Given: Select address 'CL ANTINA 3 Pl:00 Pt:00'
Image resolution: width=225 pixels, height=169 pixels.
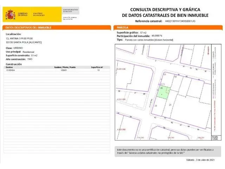Looking at the screenshot, I should [19, 38].
